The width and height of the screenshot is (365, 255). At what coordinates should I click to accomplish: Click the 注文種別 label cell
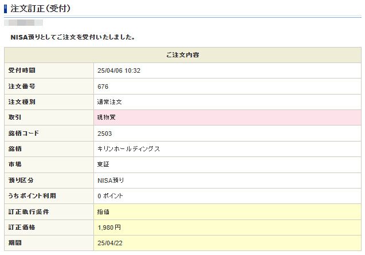click(x=49, y=102)
